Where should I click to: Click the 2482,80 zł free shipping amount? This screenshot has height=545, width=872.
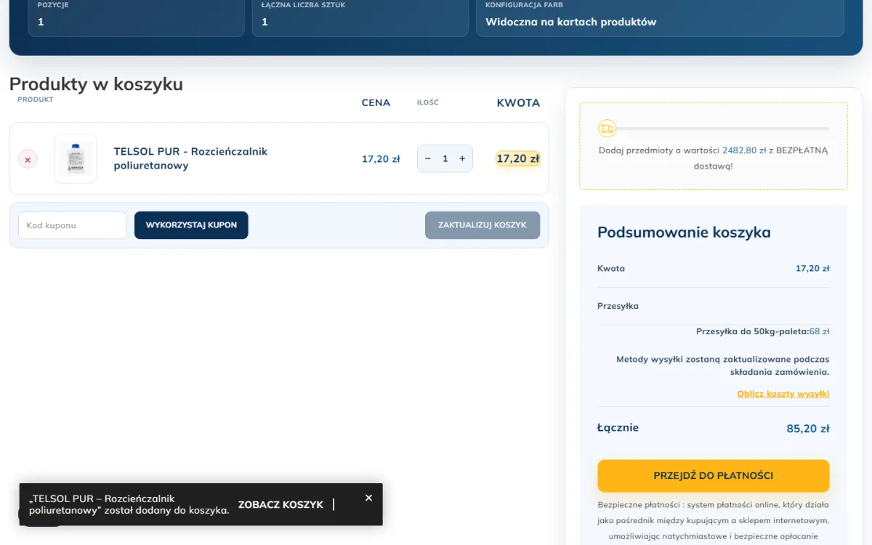coord(744,150)
